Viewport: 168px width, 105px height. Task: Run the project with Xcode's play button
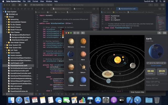click(x=20, y=5)
